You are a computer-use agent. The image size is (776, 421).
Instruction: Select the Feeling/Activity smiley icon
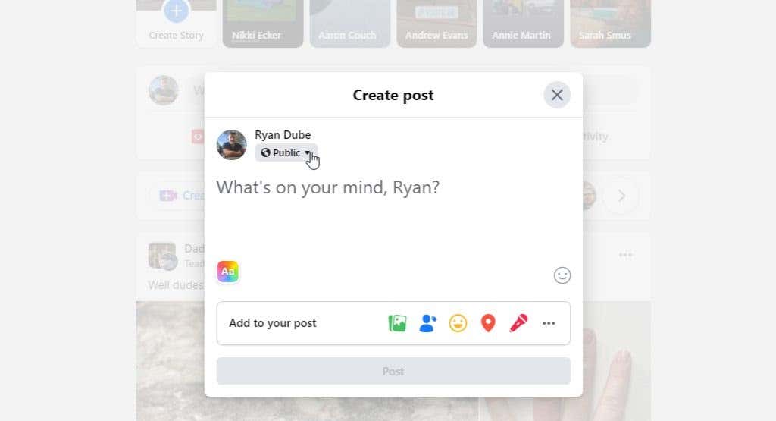pyautogui.click(x=458, y=323)
